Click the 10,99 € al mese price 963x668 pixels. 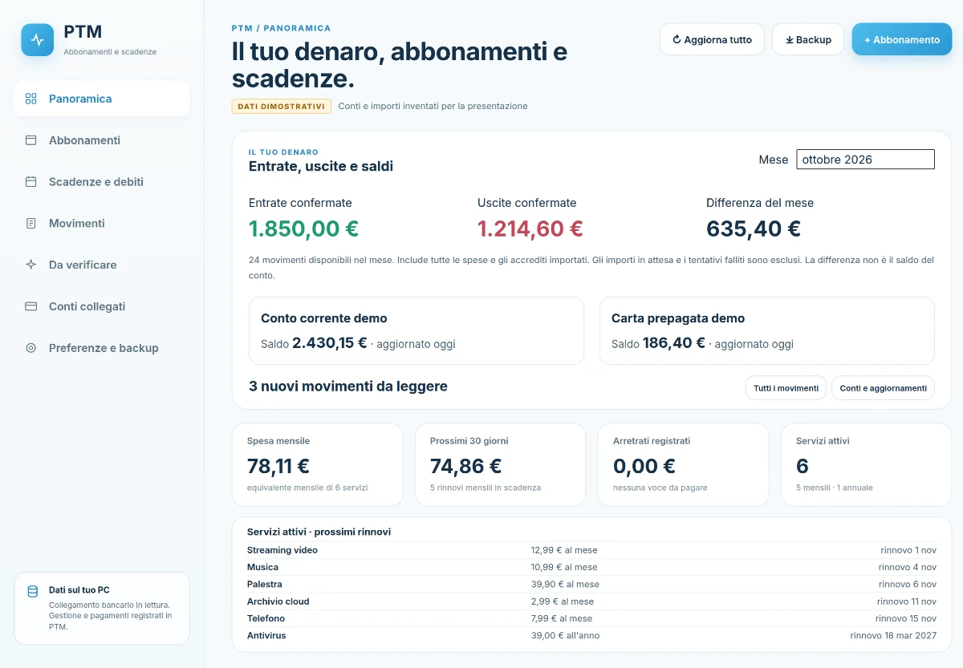point(564,567)
